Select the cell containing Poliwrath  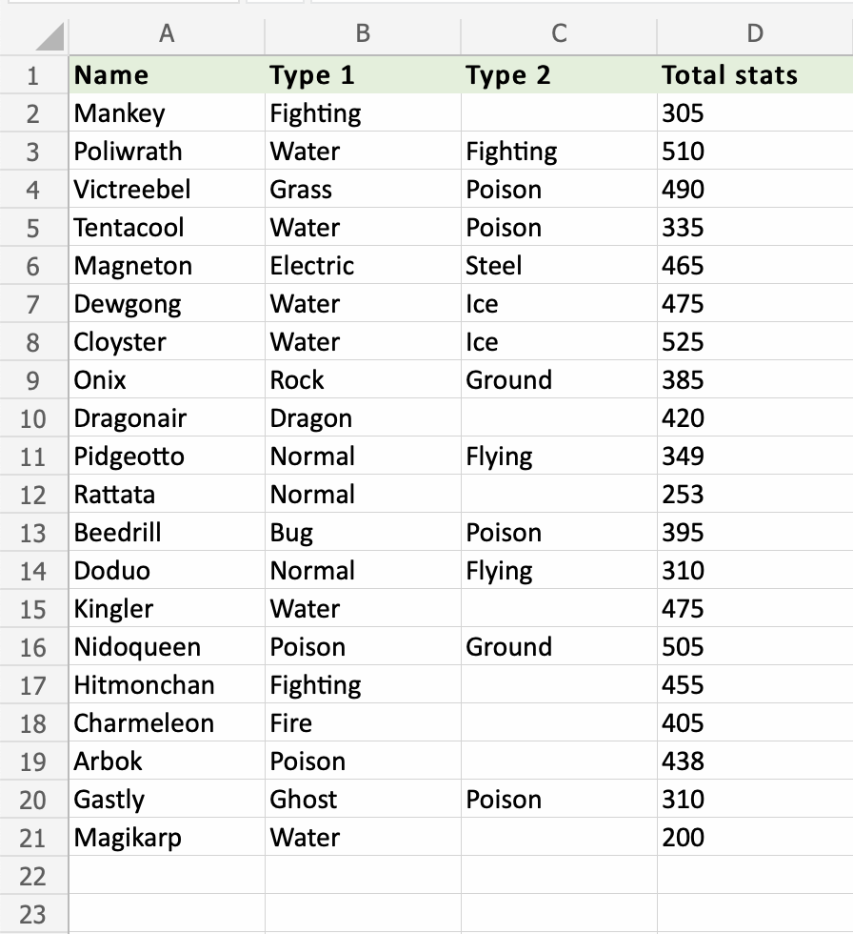167,152
